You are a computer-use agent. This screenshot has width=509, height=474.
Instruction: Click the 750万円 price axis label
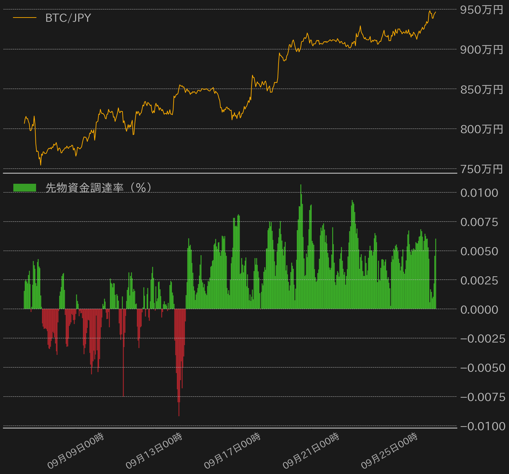pos(482,169)
